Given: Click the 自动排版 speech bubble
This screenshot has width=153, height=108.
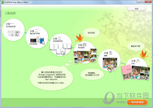Looking at the screenshot, I should click(x=91, y=33).
